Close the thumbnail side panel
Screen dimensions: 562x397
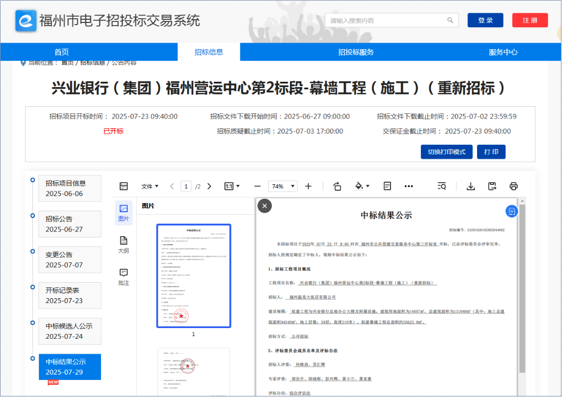coord(264,206)
